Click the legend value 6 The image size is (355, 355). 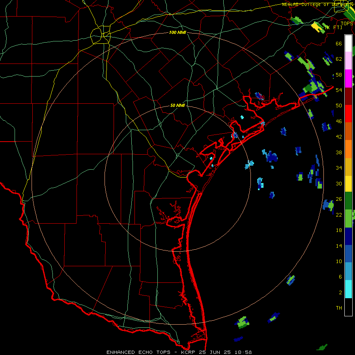click(340, 277)
